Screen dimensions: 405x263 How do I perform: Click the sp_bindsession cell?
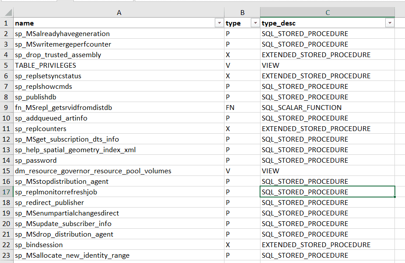(x=119, y=245)
